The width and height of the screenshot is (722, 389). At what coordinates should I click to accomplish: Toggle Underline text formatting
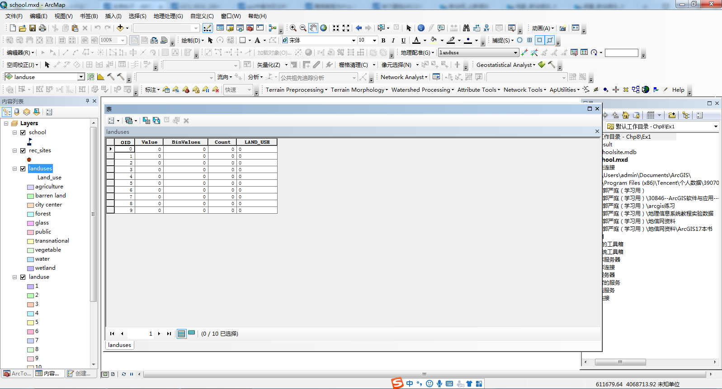click(x=403, y=41)
